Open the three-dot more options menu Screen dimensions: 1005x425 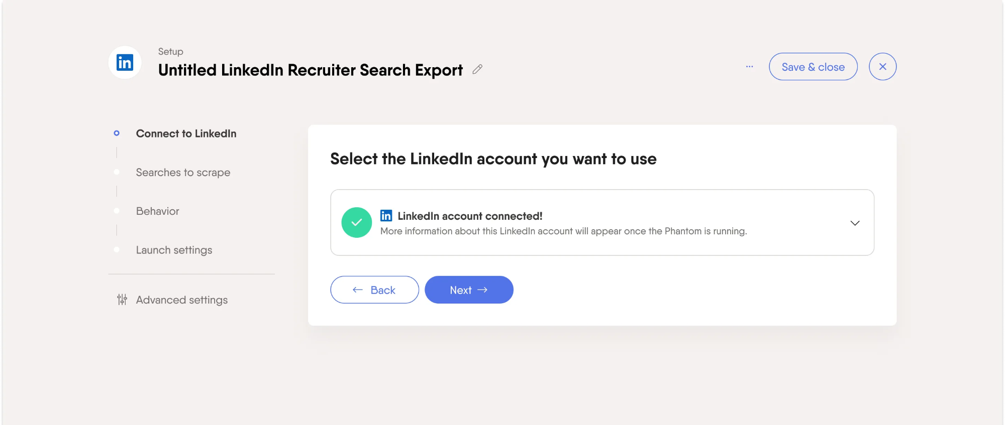(x=749, y=67)
